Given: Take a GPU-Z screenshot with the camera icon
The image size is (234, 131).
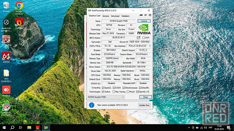Looking at the screenshot, I should point(141,15).
